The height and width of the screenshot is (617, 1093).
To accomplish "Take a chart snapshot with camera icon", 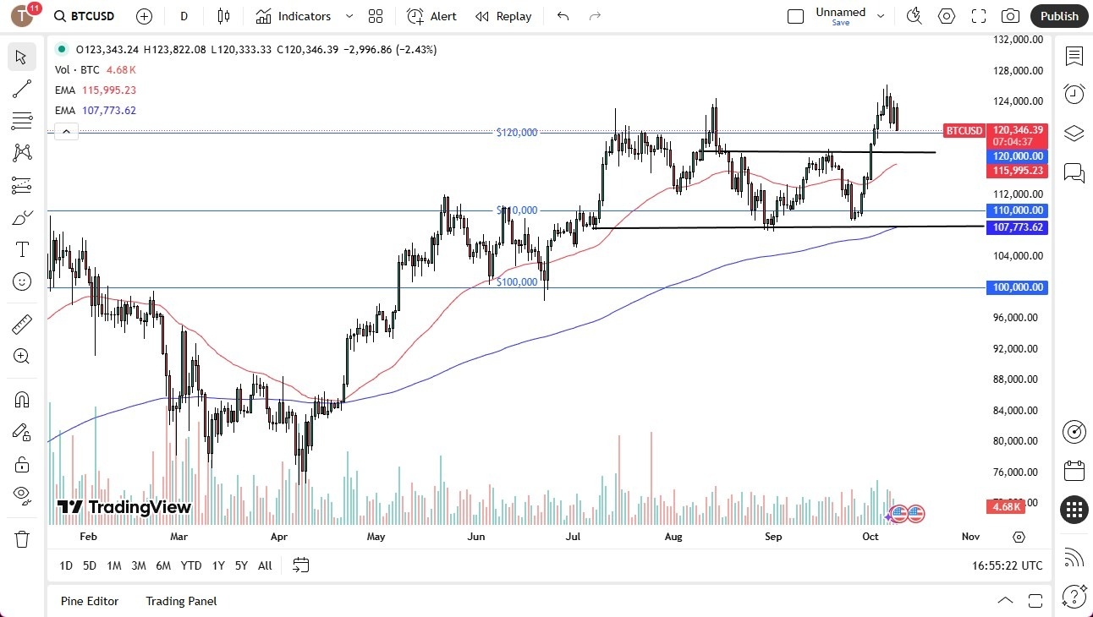I will 1011,16.
